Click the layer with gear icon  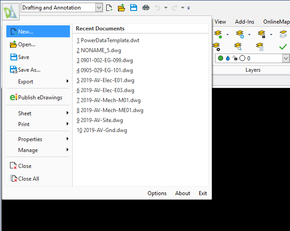click(x=217, y=46)
